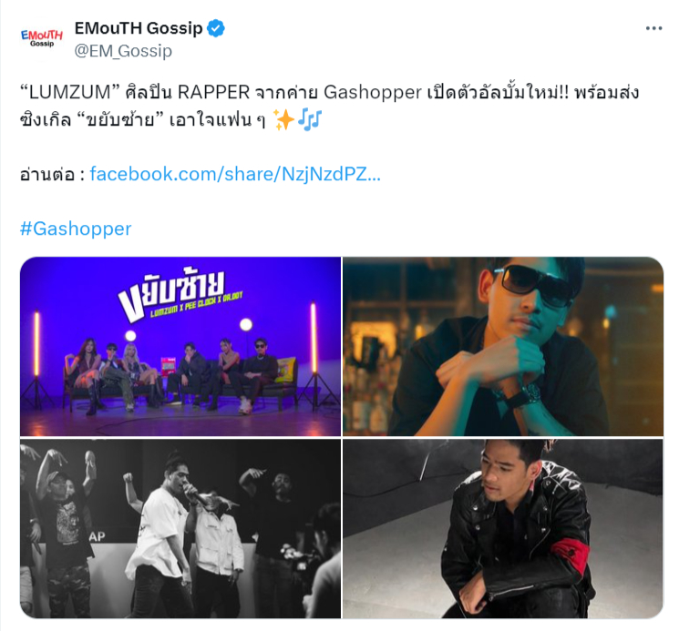
Task: Click the red armband on leather jacket
Action: tap(572, 553)
